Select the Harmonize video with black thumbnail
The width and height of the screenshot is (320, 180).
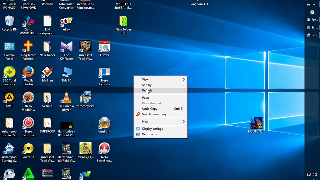66,125
